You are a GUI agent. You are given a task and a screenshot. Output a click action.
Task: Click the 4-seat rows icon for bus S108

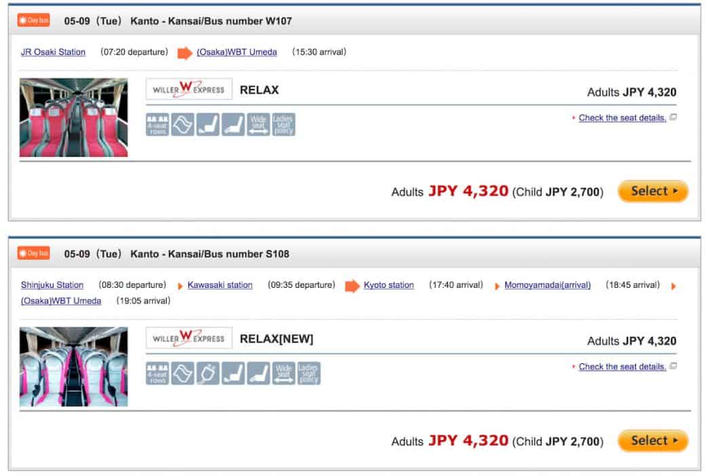[157, 373]
